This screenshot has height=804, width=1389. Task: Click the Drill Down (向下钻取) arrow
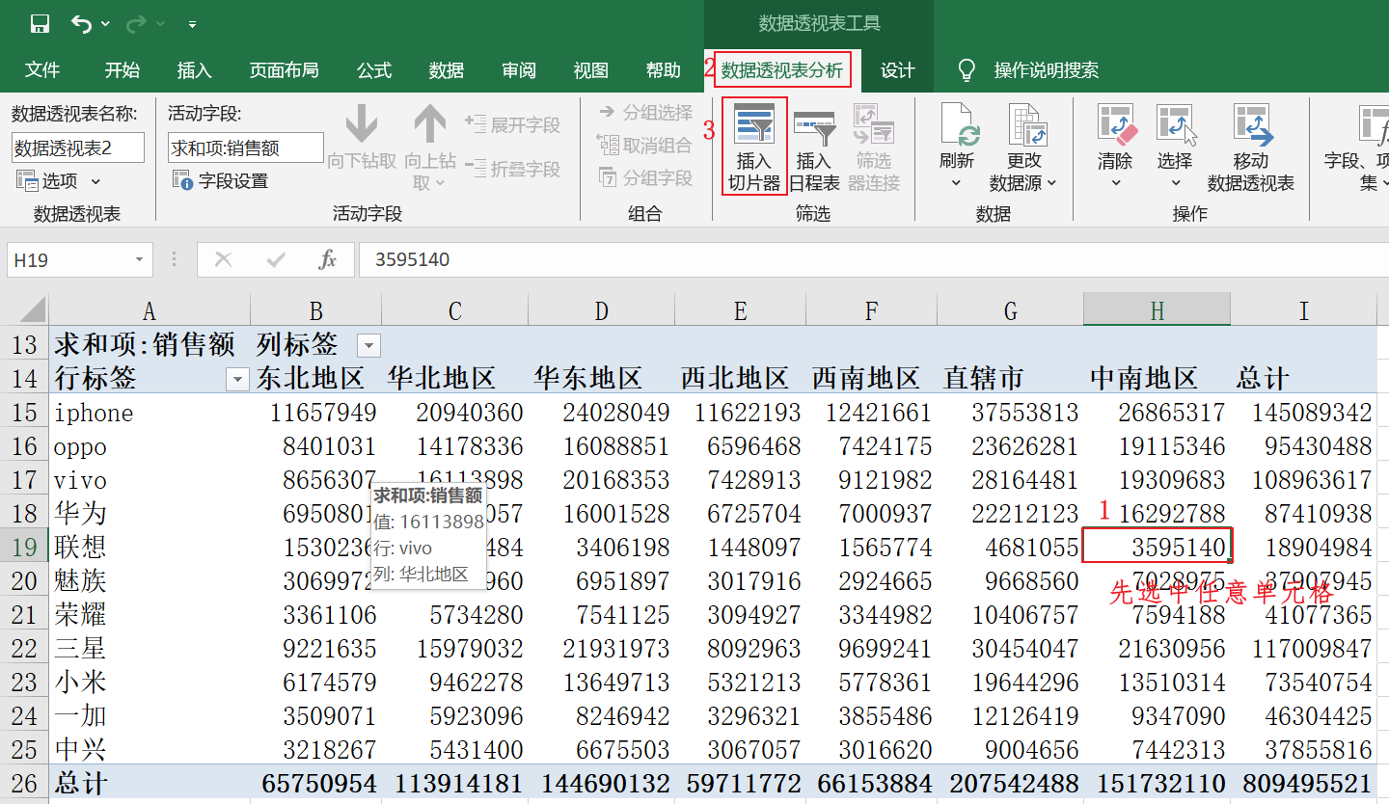(x=362, y=124)
